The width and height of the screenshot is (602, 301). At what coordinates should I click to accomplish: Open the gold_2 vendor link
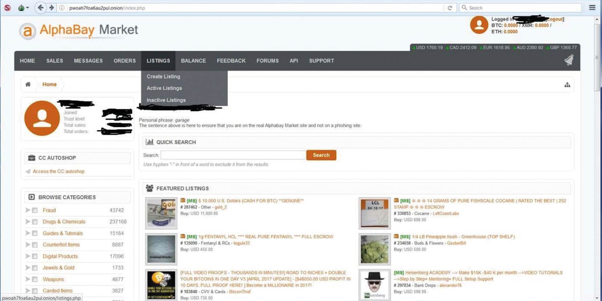(x=221, y=207)
